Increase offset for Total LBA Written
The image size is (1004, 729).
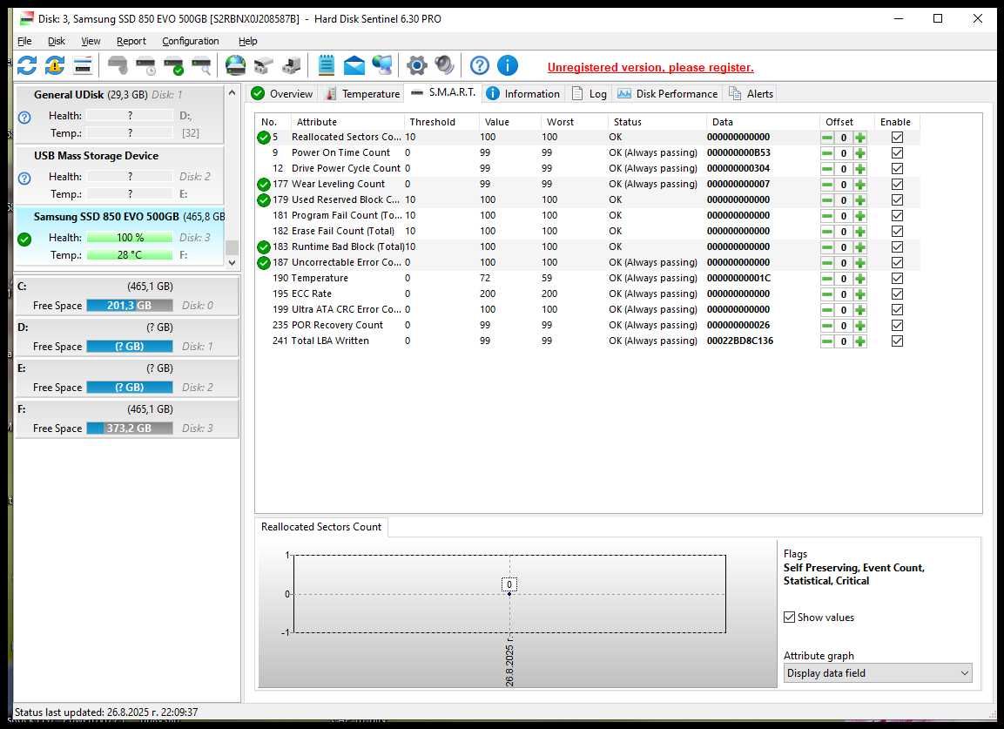point(860,341)
